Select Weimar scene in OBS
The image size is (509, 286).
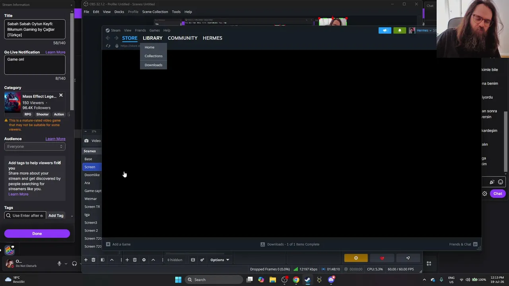click(x=92, y=199)
